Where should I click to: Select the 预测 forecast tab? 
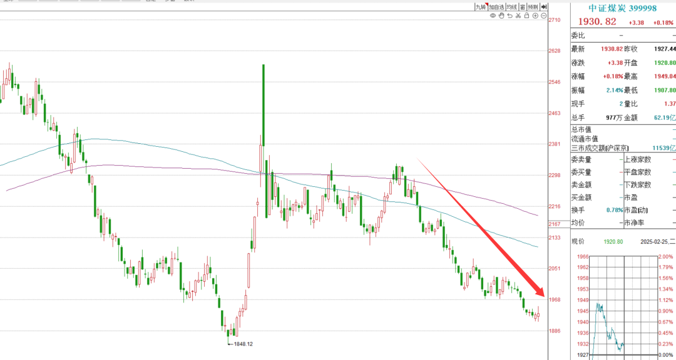(x=533, y=7)
